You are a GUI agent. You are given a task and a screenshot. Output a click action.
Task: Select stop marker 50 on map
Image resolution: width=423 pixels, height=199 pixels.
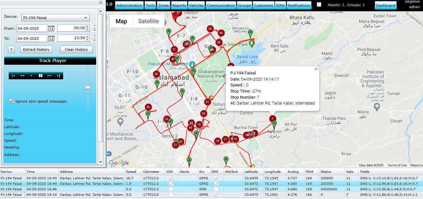tap(203, 114)
